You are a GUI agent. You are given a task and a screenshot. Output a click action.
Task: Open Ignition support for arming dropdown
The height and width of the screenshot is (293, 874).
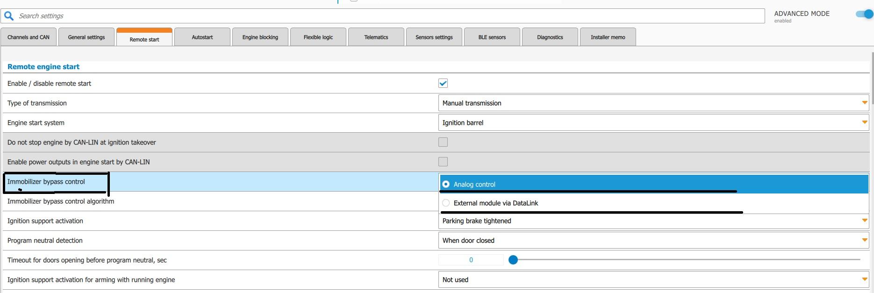653,280
